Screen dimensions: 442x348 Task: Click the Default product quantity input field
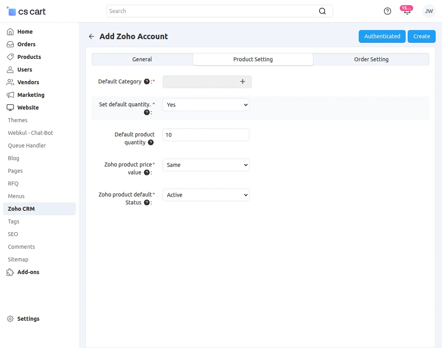pyautogui.click(x=206, y=135)
